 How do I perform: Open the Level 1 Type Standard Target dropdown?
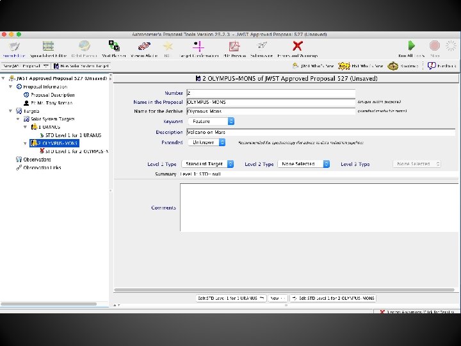207,164
